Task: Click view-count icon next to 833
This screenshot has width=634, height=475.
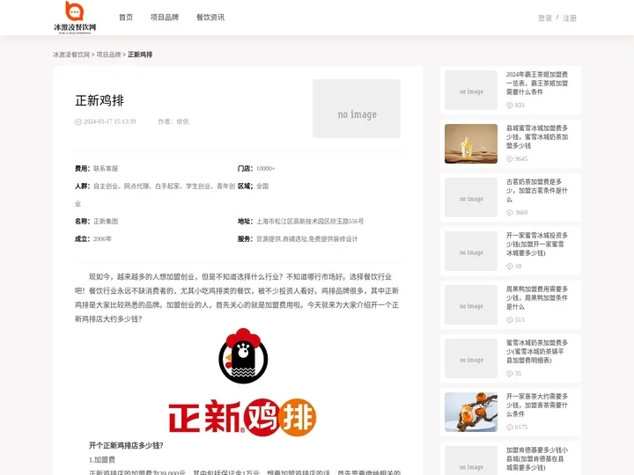Action: coord(510,106)
